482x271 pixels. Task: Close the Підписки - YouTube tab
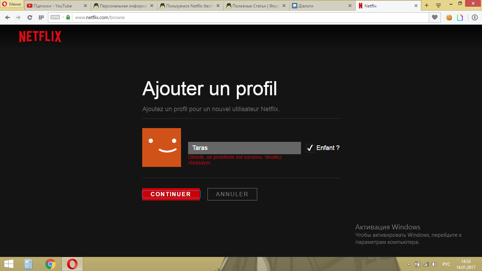click(x=85, y=6)
